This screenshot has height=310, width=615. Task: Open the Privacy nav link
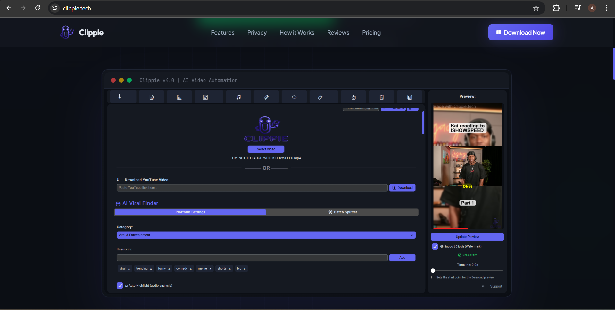pos(257,33)
